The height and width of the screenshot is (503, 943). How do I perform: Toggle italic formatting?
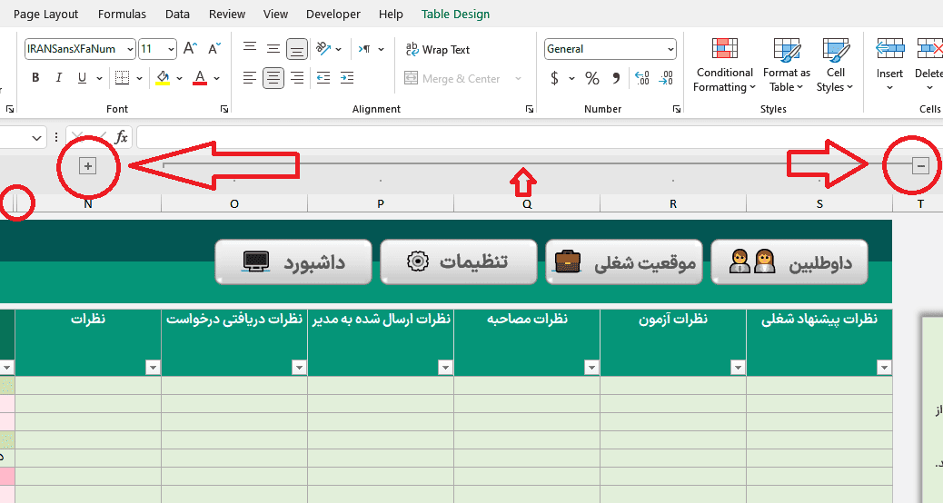[x=58, y=77]
